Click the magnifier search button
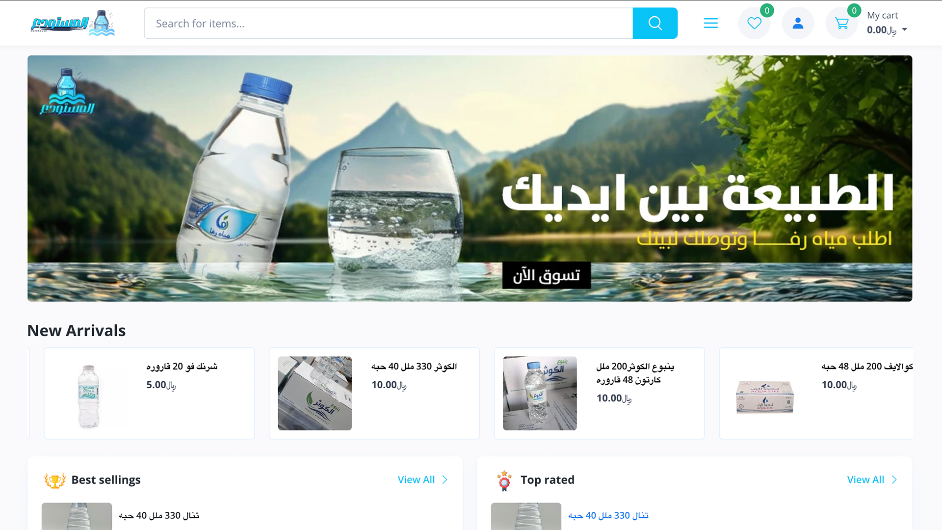 (x=655, y=23)
